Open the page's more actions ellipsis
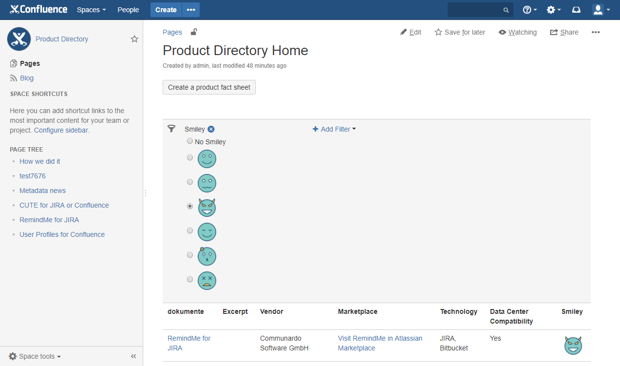This screenshot has height=366, width=620. pos(595,32)
